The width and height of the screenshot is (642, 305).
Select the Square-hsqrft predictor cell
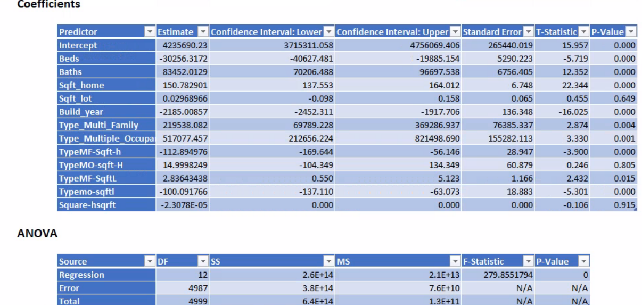(x=106, y=205)
